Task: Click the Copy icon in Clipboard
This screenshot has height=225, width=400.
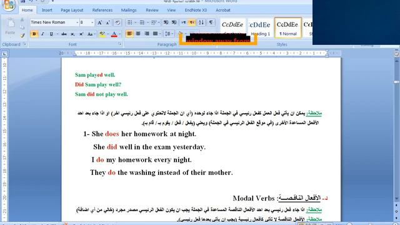Action: pyautogui.click(x=22, y=27)
